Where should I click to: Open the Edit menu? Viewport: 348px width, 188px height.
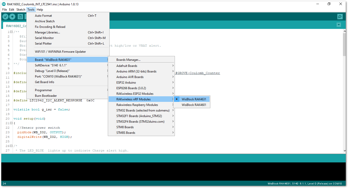12,10
